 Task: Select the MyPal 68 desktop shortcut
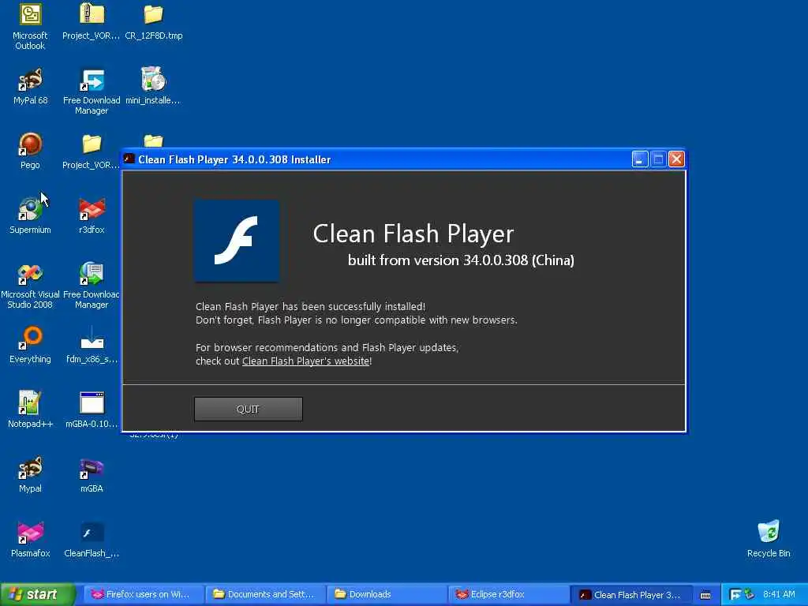tap(30, 80)
